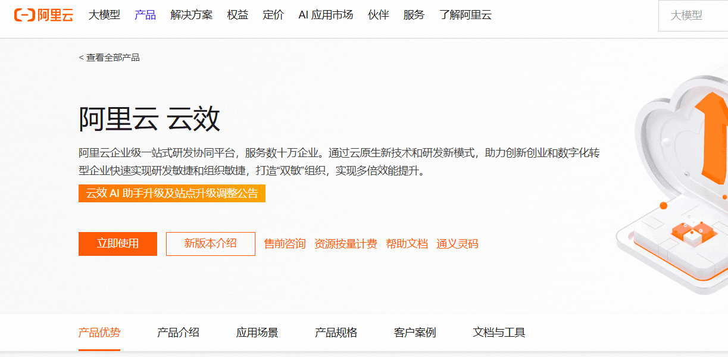Open the 产品 navigation menu

tap(145, 15)
